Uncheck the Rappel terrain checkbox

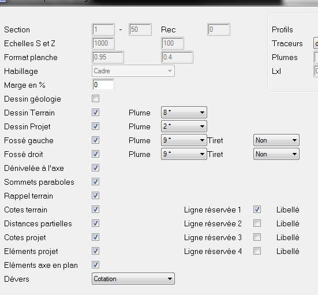95,196
